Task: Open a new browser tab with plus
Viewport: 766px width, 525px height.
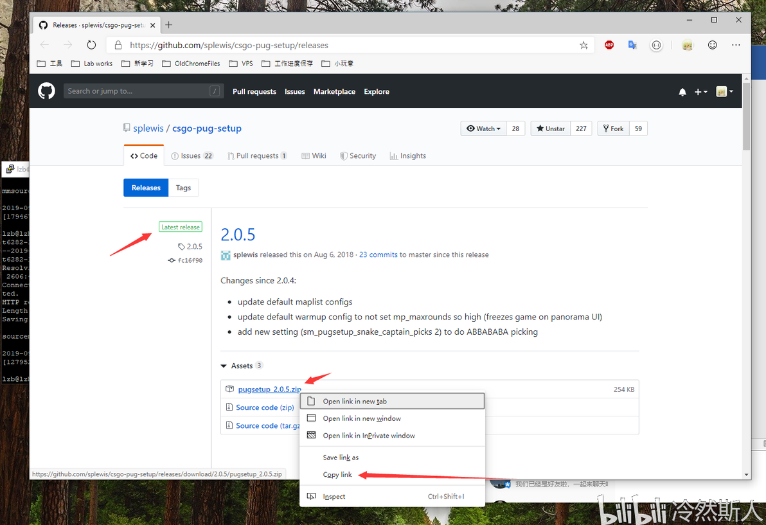Action: click(168, 25)
